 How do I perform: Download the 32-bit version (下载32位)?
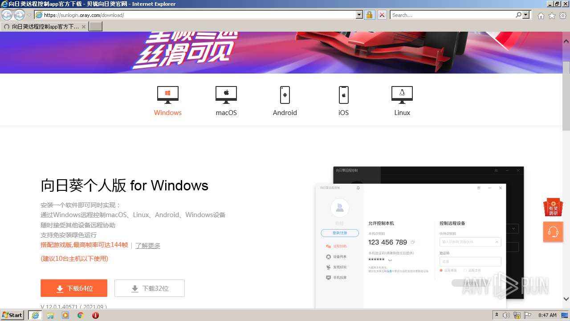click(150, 288)
